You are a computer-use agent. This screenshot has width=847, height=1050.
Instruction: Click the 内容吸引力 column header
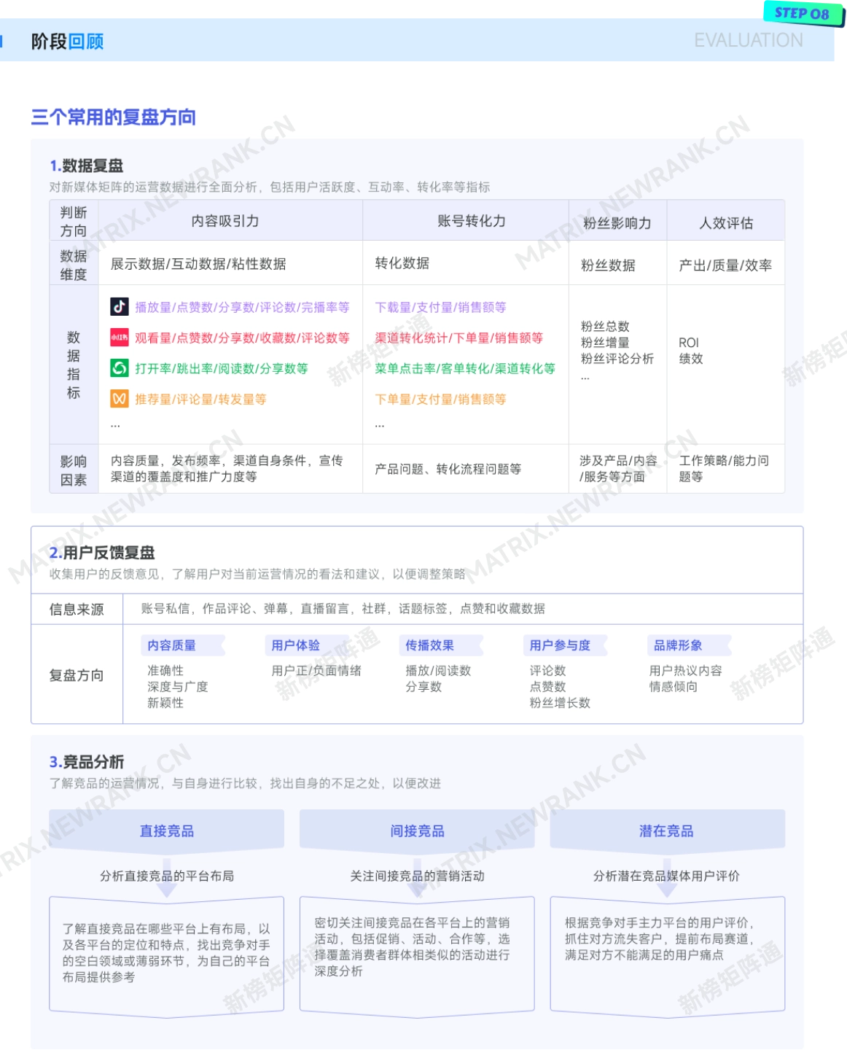point(225,221)
